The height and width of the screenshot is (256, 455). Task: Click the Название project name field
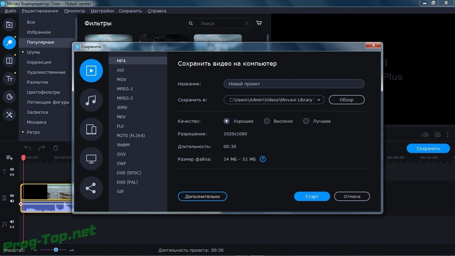[294, 84]
